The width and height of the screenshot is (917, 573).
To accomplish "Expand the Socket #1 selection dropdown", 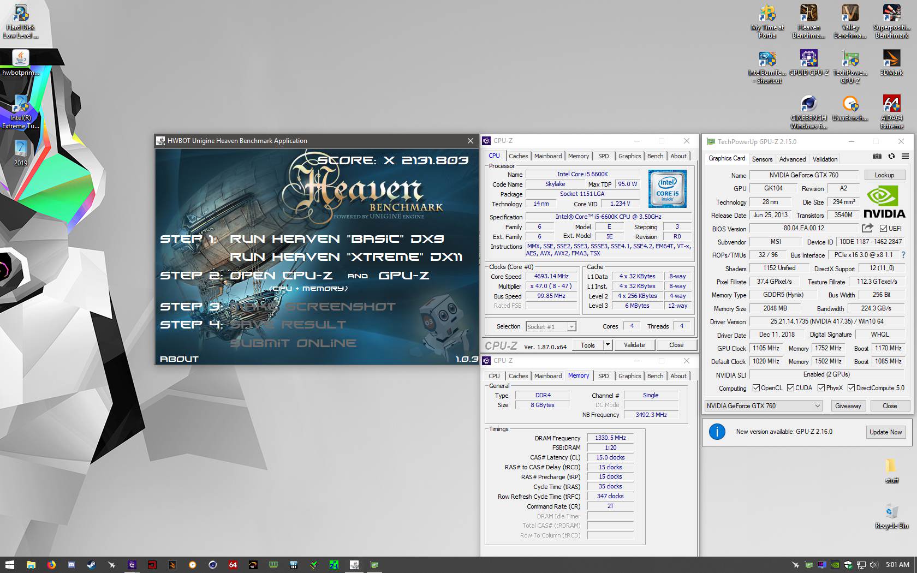I will (x=571, y=327).
